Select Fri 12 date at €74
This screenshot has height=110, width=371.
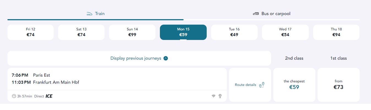coord(31,32)
